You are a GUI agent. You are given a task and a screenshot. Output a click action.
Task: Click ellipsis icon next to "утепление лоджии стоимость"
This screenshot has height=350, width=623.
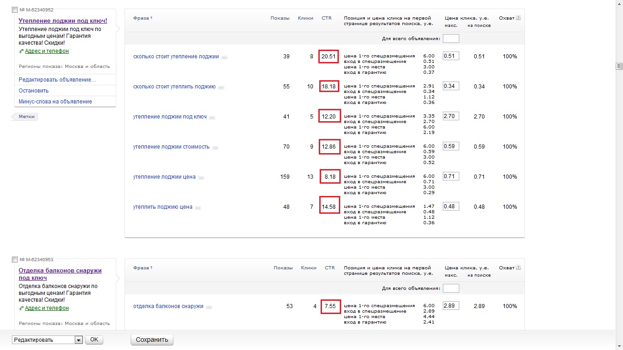[215, 148]
